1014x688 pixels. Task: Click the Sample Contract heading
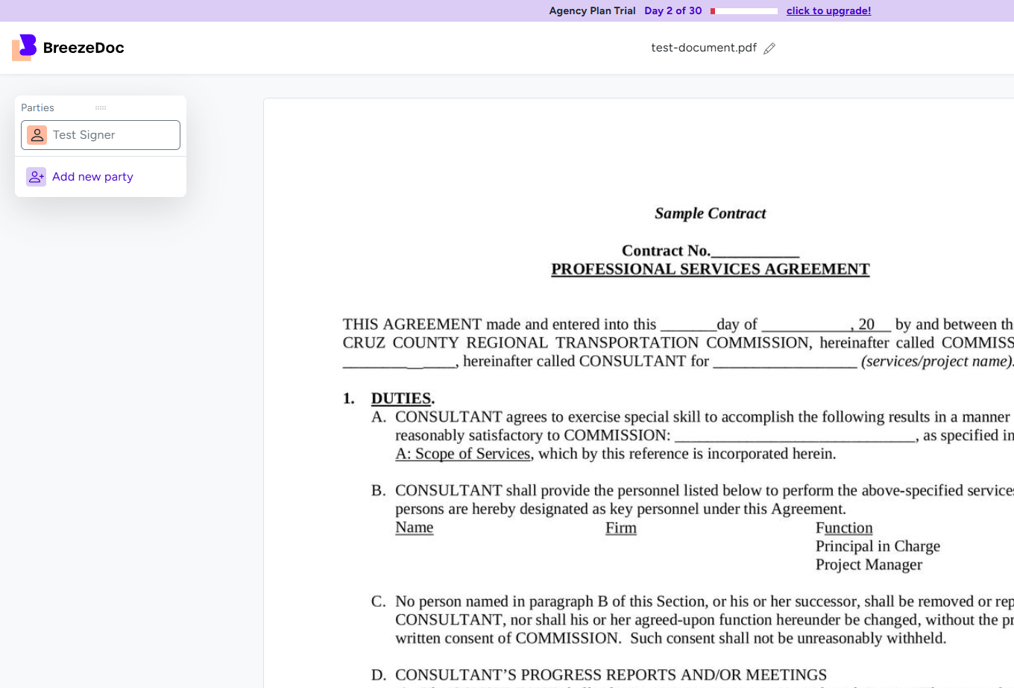[710, 213]
